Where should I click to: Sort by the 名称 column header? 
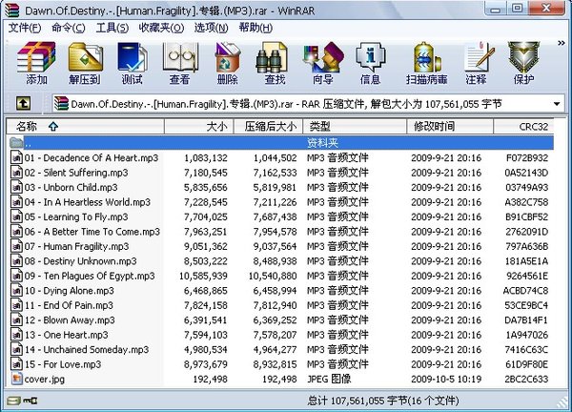tap(86, 127)
